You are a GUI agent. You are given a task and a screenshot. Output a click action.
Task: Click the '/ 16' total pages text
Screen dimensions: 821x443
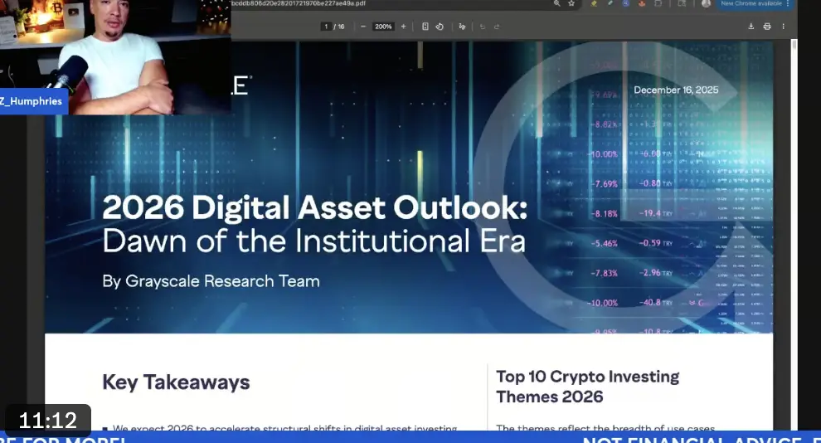[339, 27]
